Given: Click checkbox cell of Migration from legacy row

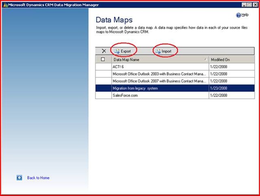Looking at the screenshot, I should coord(104,88).
